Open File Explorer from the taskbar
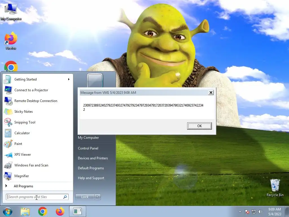Image resolution: width=289 pixels, height=217 pixels. click(25, 211)
